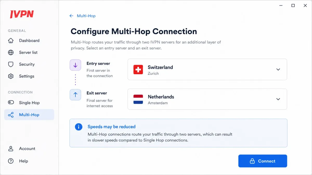Switch to Single Hop connection
The image size is (312, 175).
click(x=29, y=103)
